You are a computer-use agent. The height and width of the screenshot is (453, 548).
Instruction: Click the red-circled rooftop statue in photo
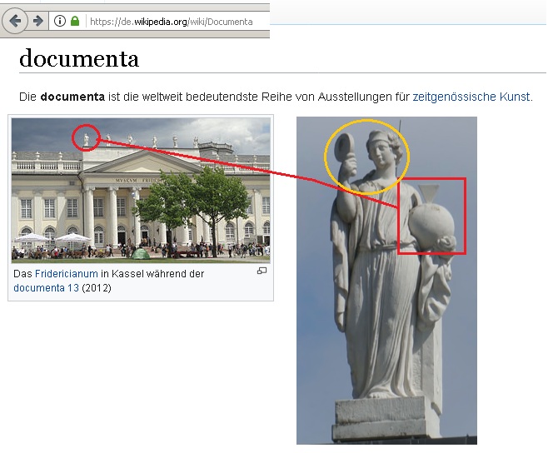86,137
